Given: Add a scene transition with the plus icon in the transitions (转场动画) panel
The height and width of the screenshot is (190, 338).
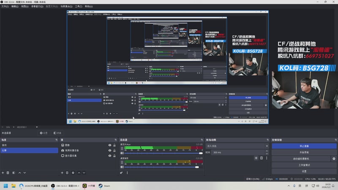Looking at the screenshot, I should pos(256,158).
